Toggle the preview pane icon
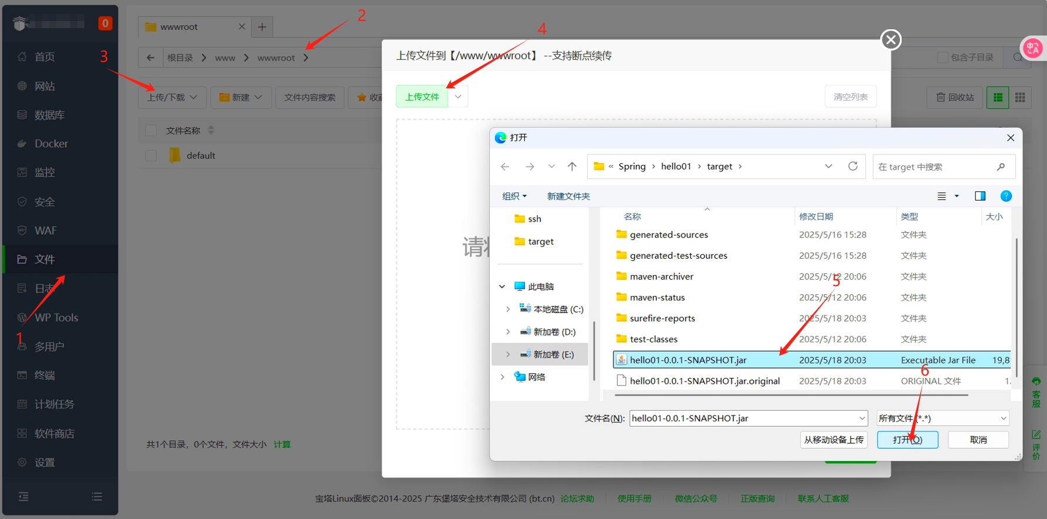The height and width of the screenshot is (519, 1047). point(980,196)
